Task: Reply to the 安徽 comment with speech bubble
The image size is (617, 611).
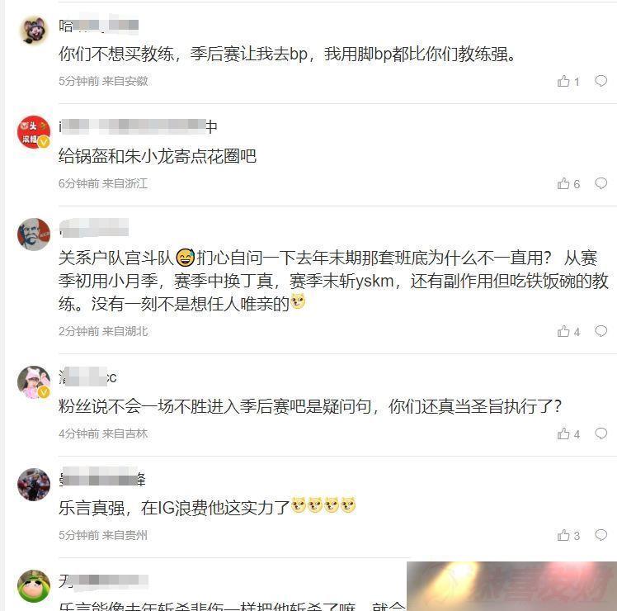Action: (x=601, y=81)
